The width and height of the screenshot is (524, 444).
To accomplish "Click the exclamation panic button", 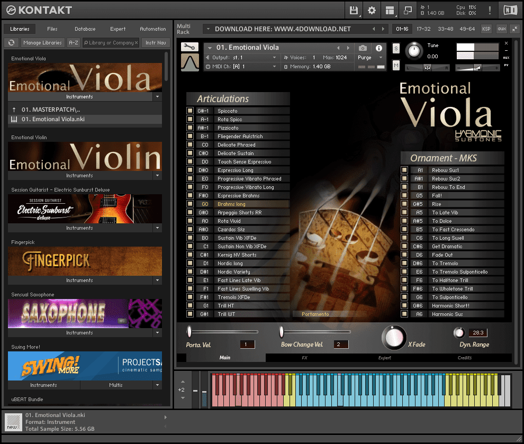I will pos(490,11).
